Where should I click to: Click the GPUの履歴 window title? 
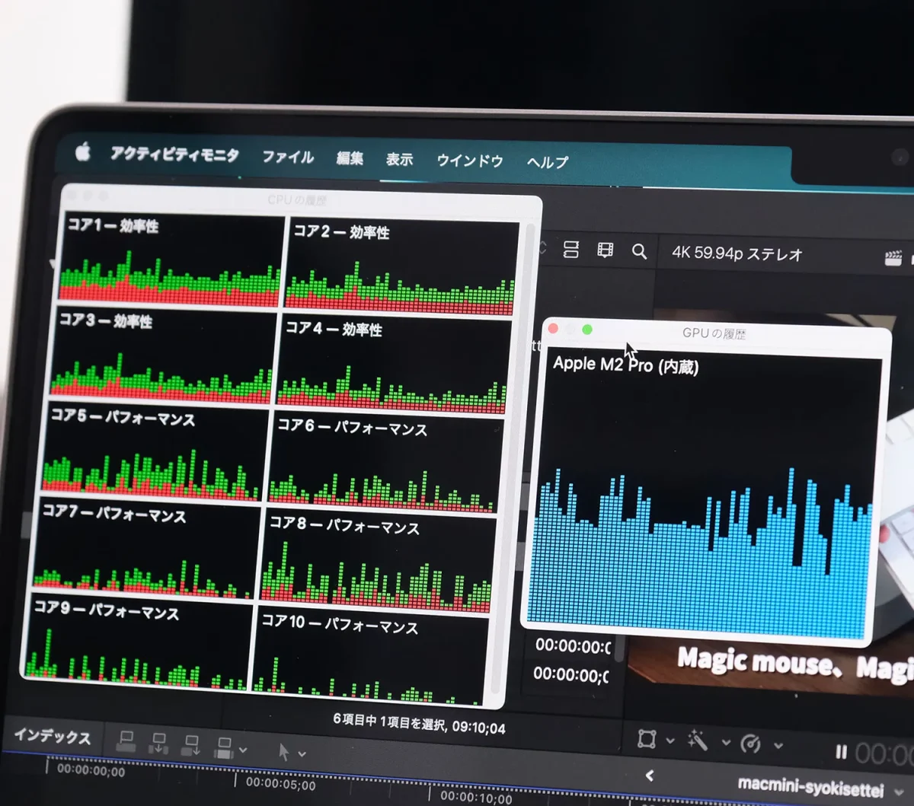click(x=714, y=333)
